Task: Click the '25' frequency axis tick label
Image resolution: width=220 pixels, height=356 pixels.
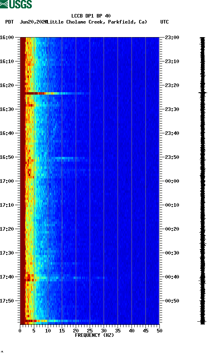Action: (x=90, y=331)
